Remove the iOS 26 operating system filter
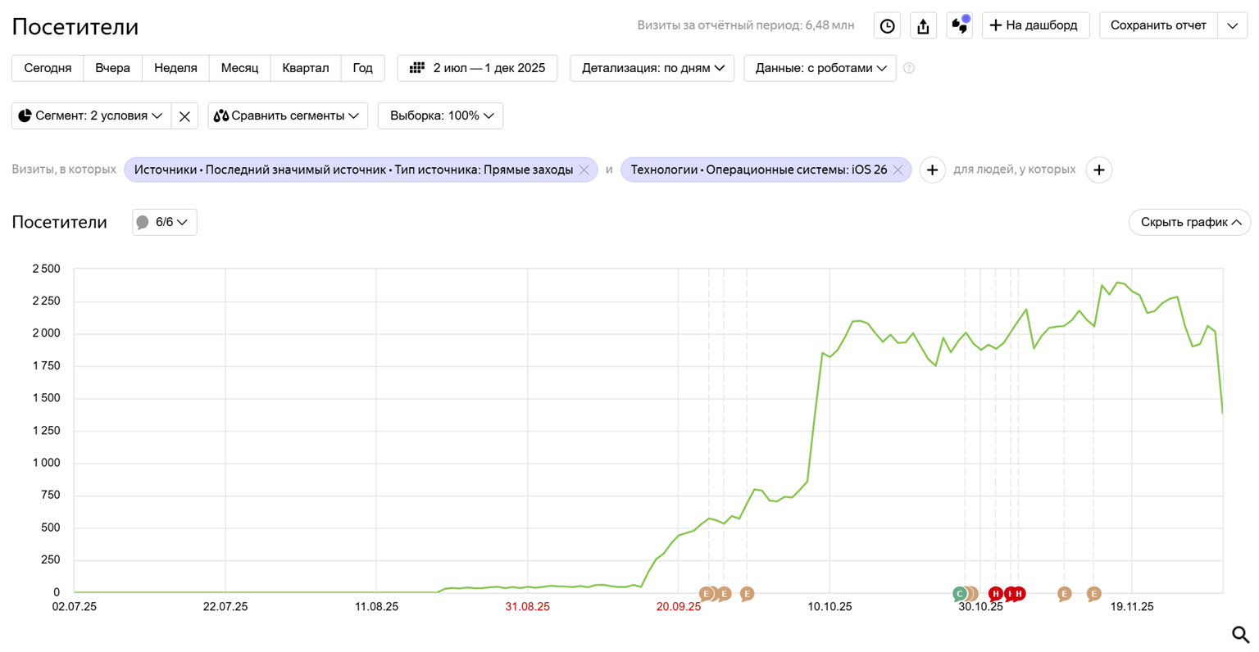Viewport: 1259px width, 652px height. pyautogui.click(x=898, y=170)
